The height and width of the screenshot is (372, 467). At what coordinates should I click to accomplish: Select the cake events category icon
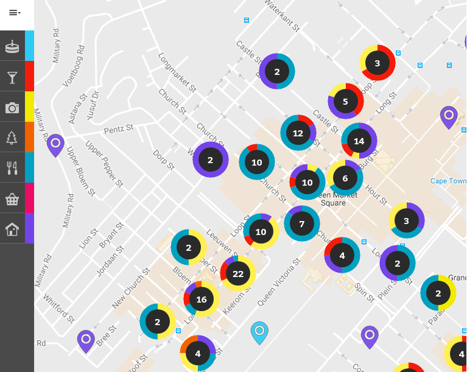click(12, 46)
